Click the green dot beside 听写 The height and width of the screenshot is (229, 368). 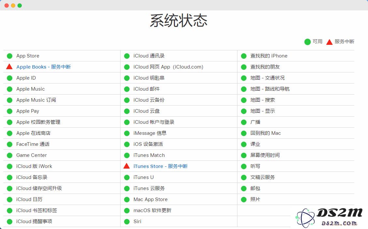pyautogui.click(x=244, y=166)
